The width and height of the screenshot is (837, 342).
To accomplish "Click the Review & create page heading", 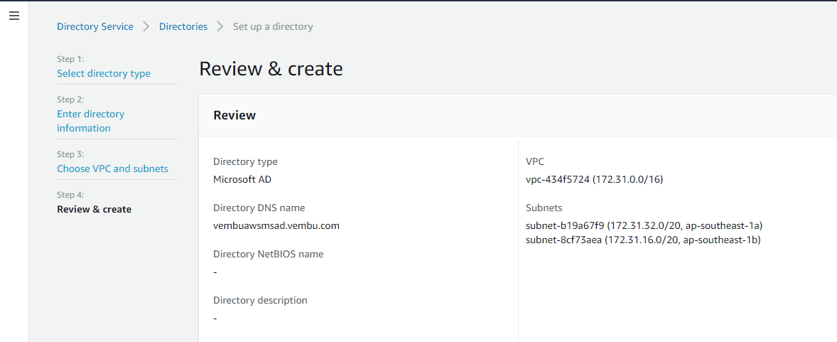I will click(x=271, y=69).
